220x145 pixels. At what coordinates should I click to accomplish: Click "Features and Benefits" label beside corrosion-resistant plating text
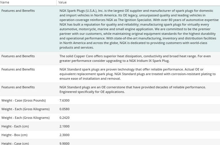[x=18, y=69]
